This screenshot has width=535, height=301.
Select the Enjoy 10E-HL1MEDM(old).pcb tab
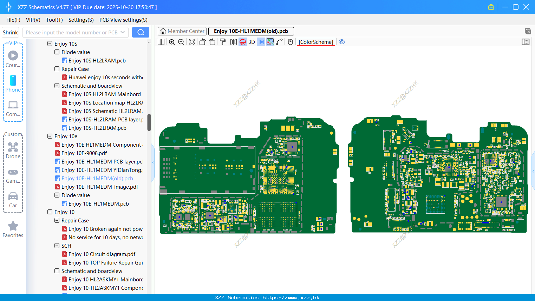coord(251,31)
